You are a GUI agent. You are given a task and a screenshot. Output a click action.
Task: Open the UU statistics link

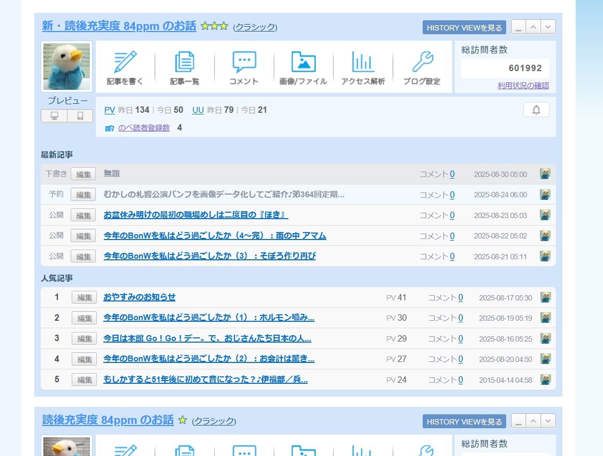tap(197, 110)
